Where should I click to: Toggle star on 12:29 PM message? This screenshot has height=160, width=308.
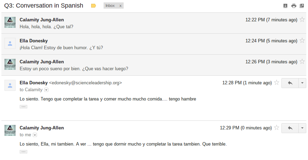277,128
